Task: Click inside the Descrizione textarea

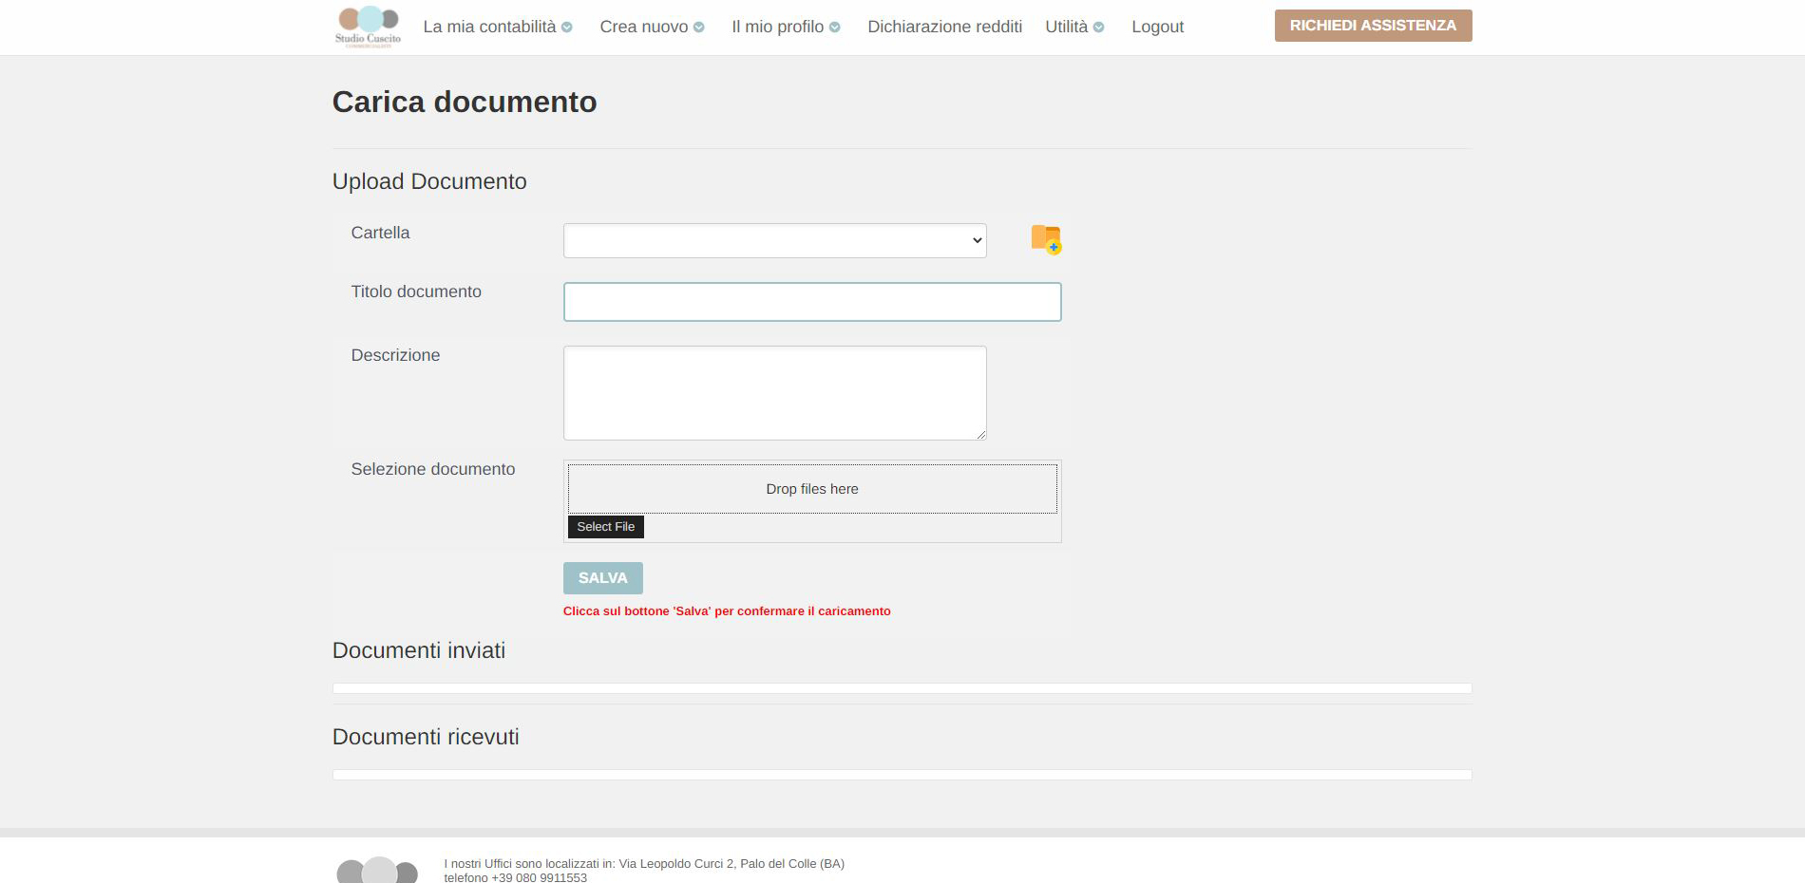Action: pyautogui.click(x=774, y=393)
